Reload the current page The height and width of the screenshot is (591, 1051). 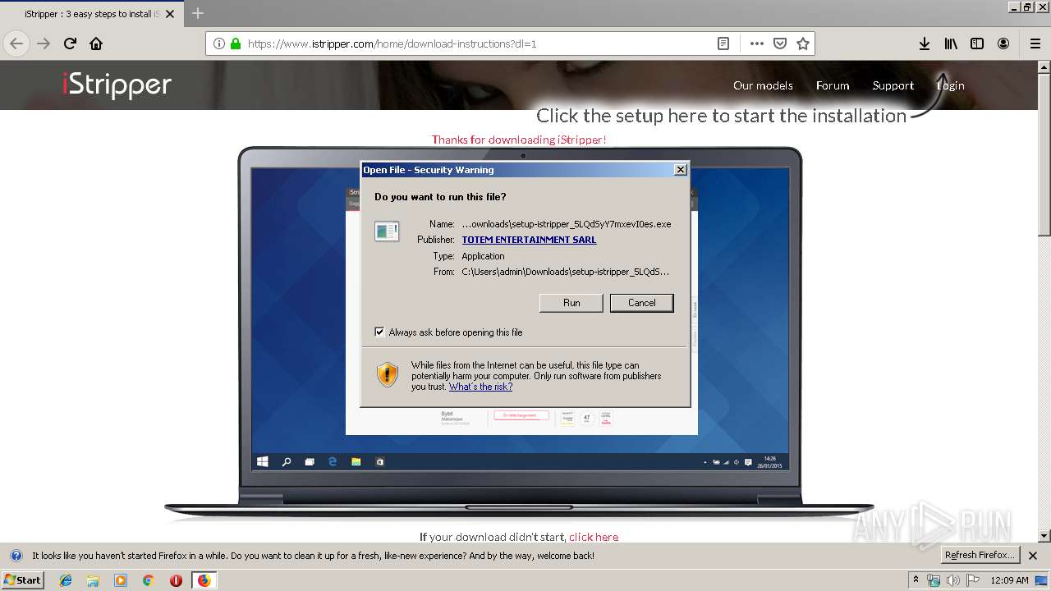click(70, 44)
